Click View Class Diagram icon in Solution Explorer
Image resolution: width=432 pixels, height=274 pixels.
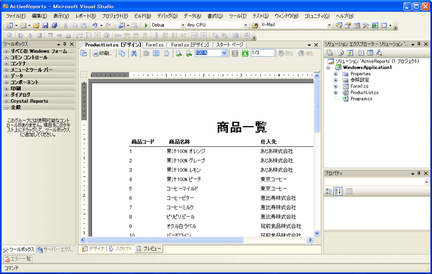coord(379,53)
